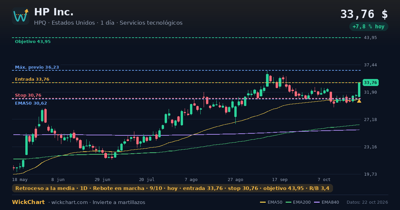
Task: Click the Entrada 33,76 label
Action: [32, 79]
